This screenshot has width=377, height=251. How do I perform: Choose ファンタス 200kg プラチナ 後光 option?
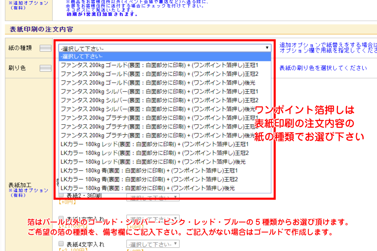(x=165, y=135)
